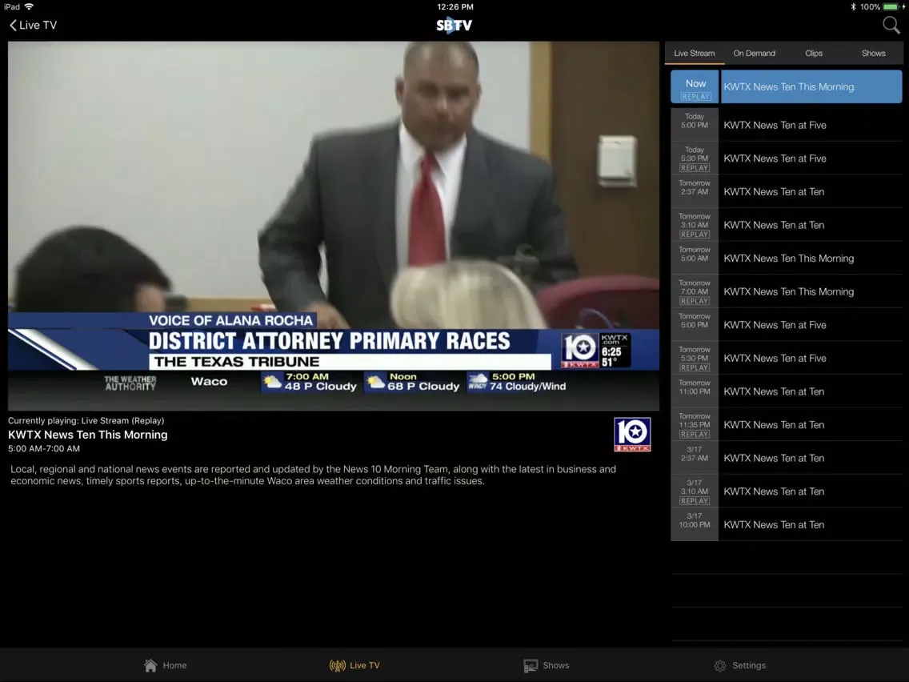This screenshot has width=909, height=682.
Task: Open the Shows tab in the top panel
Action: [873, 54]
